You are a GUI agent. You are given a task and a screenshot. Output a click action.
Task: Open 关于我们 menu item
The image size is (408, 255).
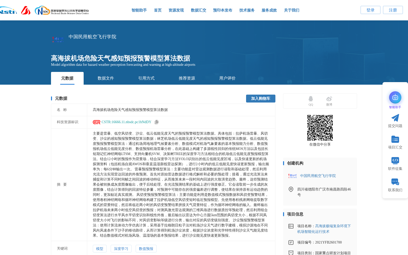[x=292, y=10]
